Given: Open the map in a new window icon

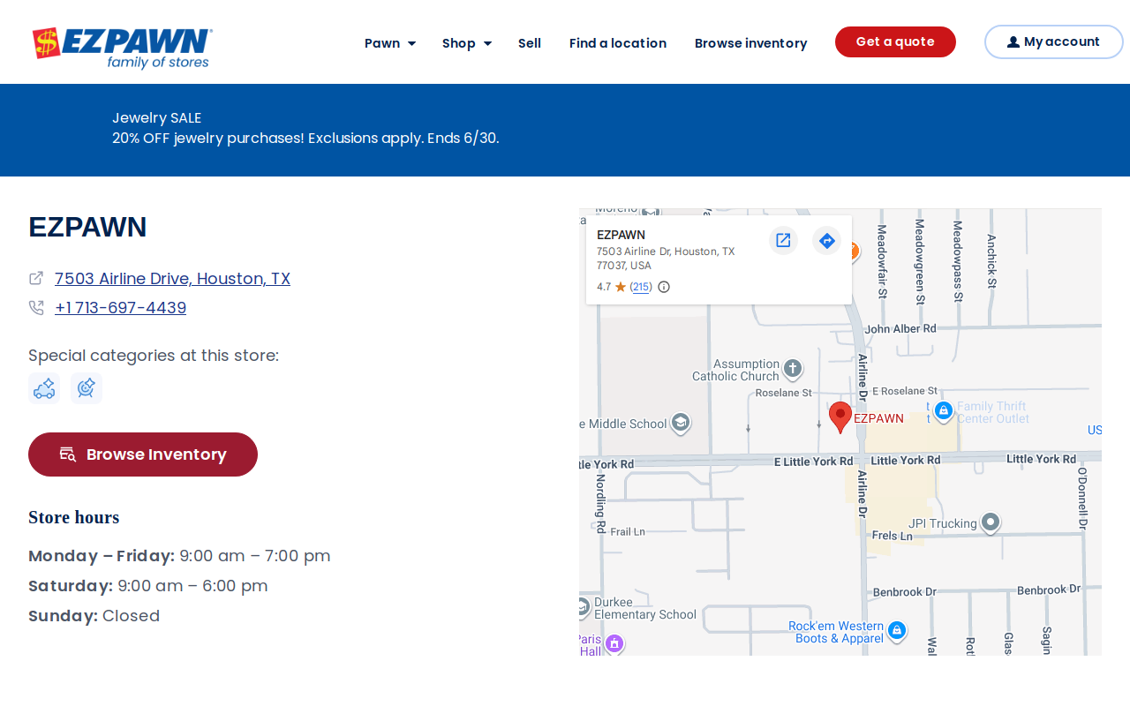Looking at the screenshot, I should point(783,240).
